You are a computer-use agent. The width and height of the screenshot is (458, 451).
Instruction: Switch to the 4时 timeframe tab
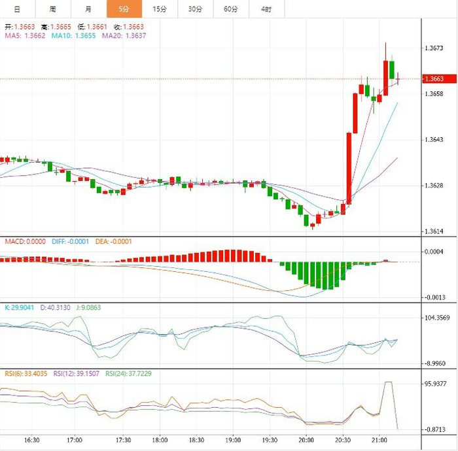point(267,9)
